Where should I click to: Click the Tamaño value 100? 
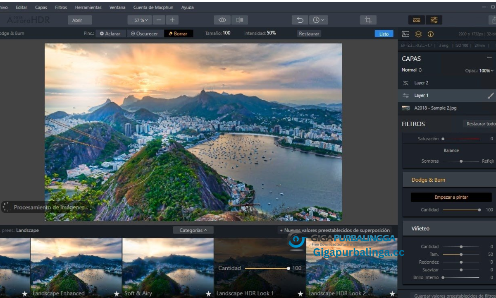pyautogui.click(x=227, y=33)
